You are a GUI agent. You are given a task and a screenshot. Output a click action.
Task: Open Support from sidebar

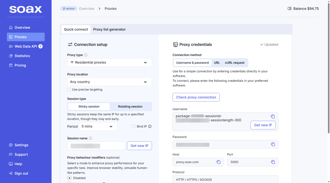(x=26, y=155)
